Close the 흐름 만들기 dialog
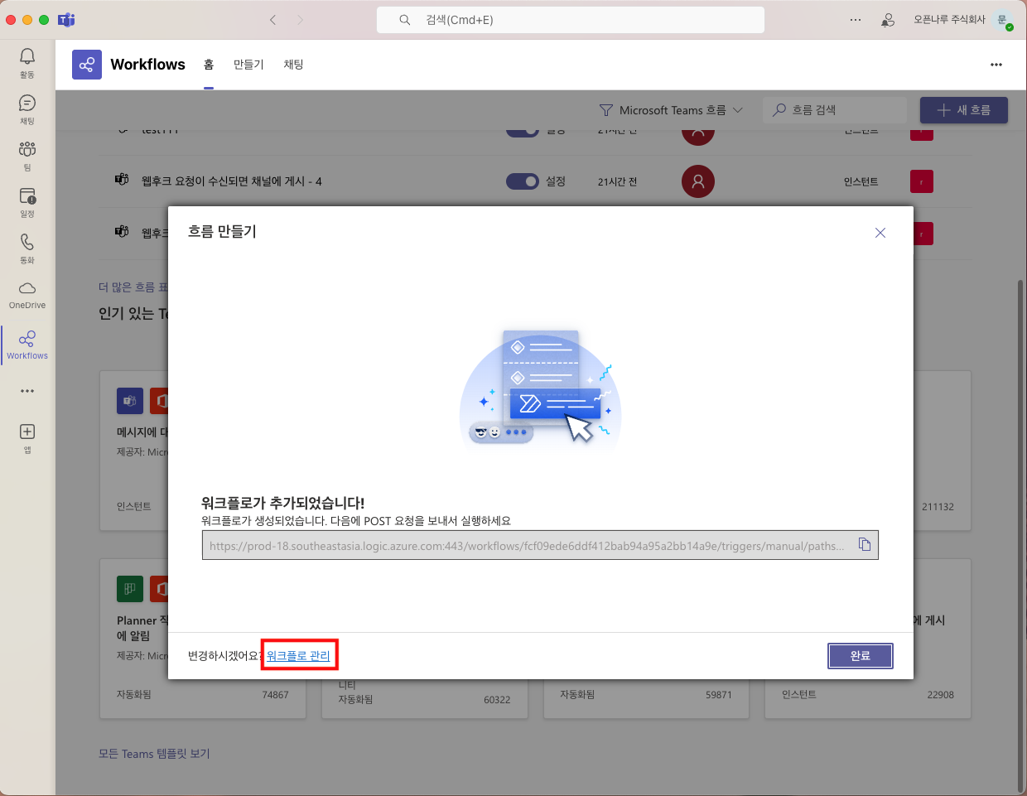 point(880,233)
